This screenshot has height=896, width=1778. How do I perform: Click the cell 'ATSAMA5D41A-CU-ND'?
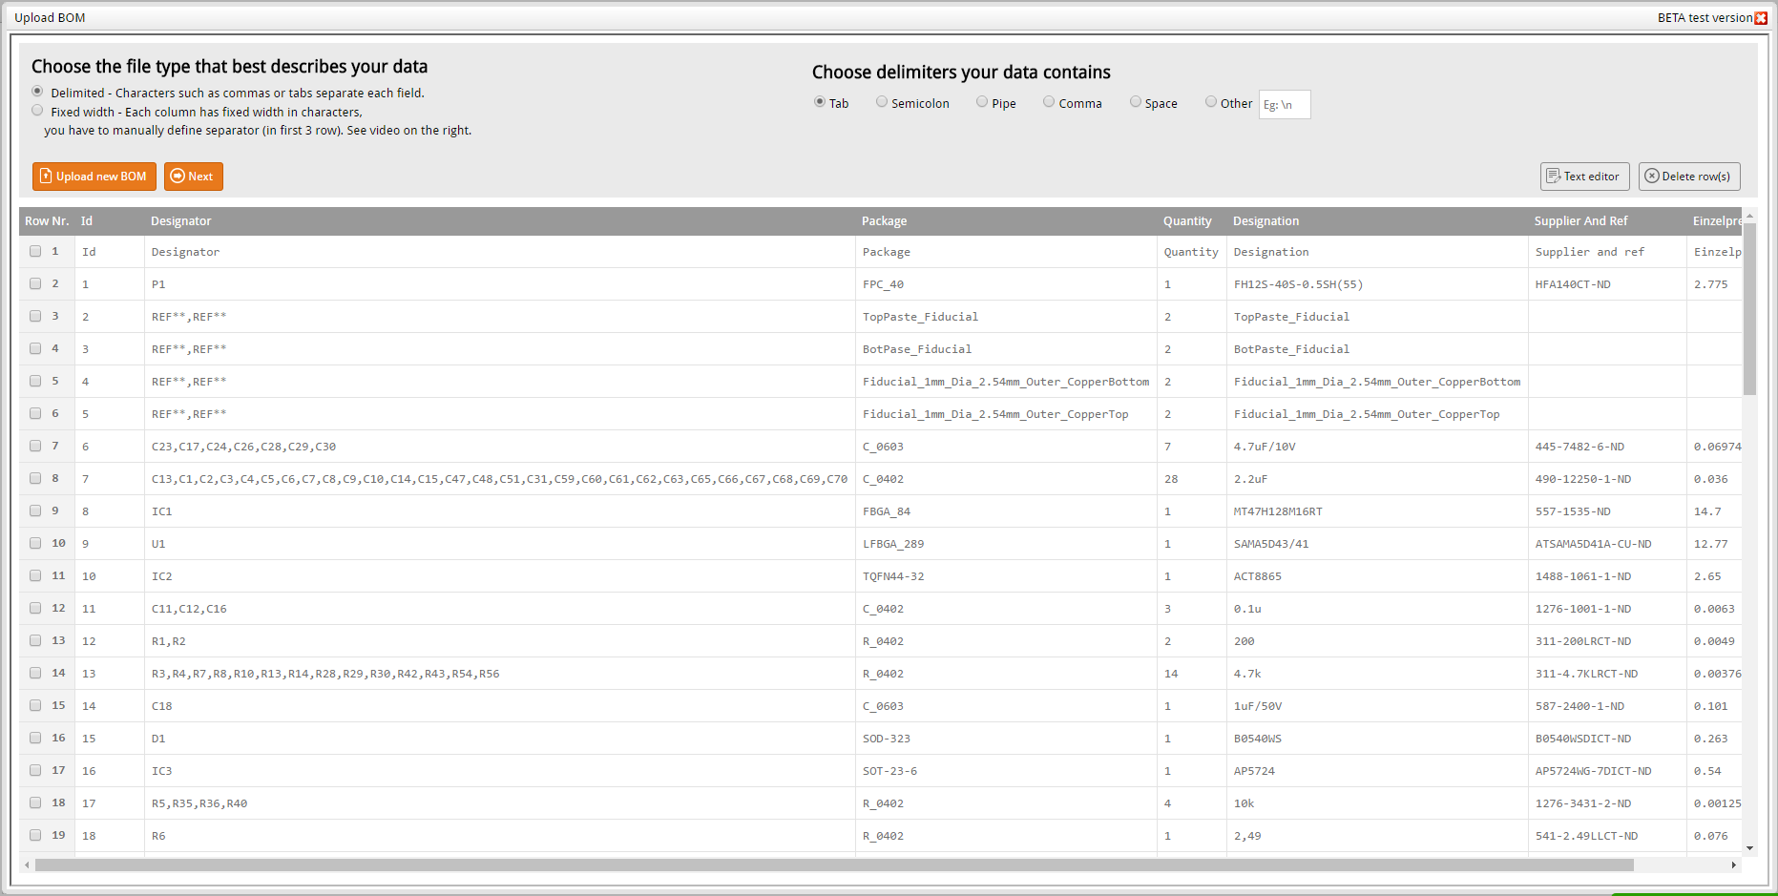1607,544
